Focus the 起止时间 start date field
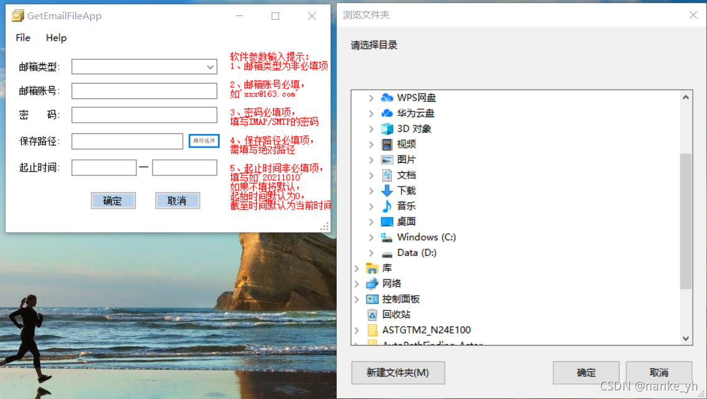This screenshot has width=707, height=399. click(104, 167)
